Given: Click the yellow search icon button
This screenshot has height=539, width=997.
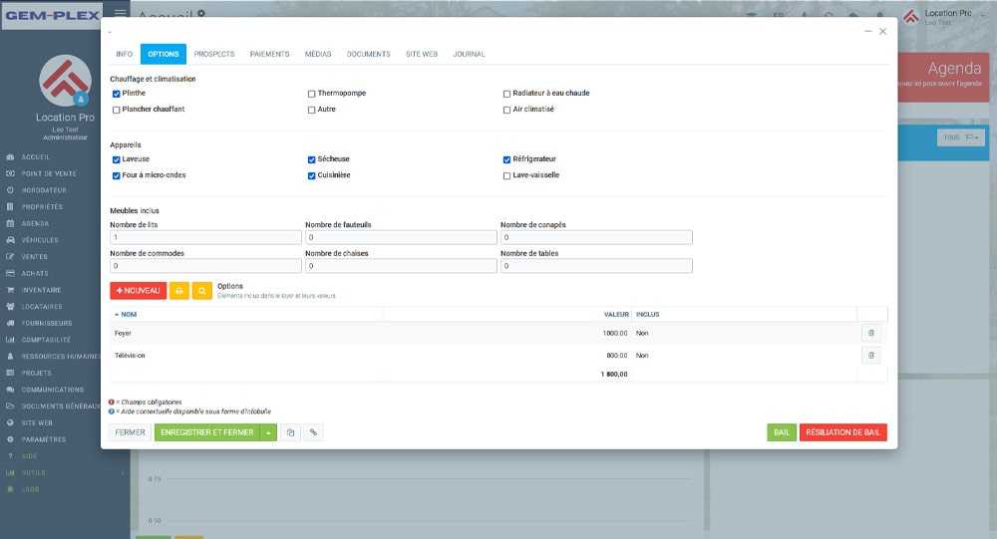Looking at the screenshot, I should point(202,291).
